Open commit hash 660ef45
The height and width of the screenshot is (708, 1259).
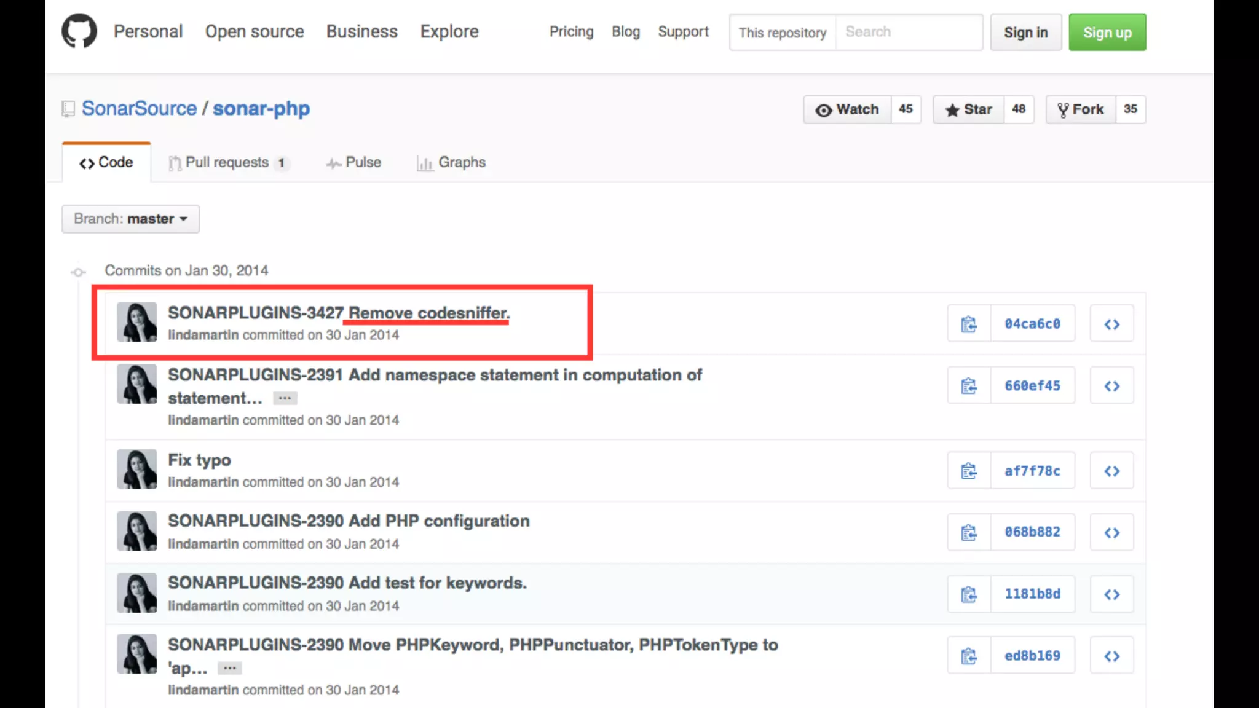(1033, 386)
